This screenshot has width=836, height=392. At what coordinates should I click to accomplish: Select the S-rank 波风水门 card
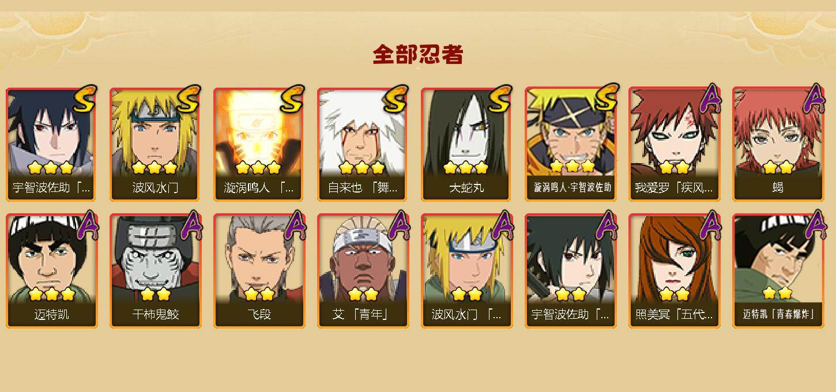pyautogui.click(x=155, y=144)
